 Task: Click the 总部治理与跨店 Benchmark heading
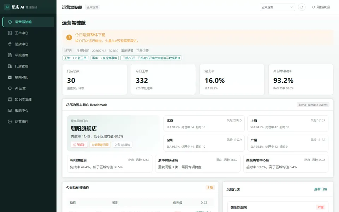[x=87, y=105]
